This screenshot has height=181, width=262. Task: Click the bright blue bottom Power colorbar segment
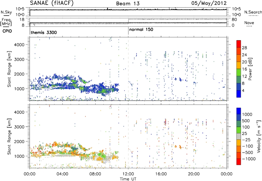point(239,94)
